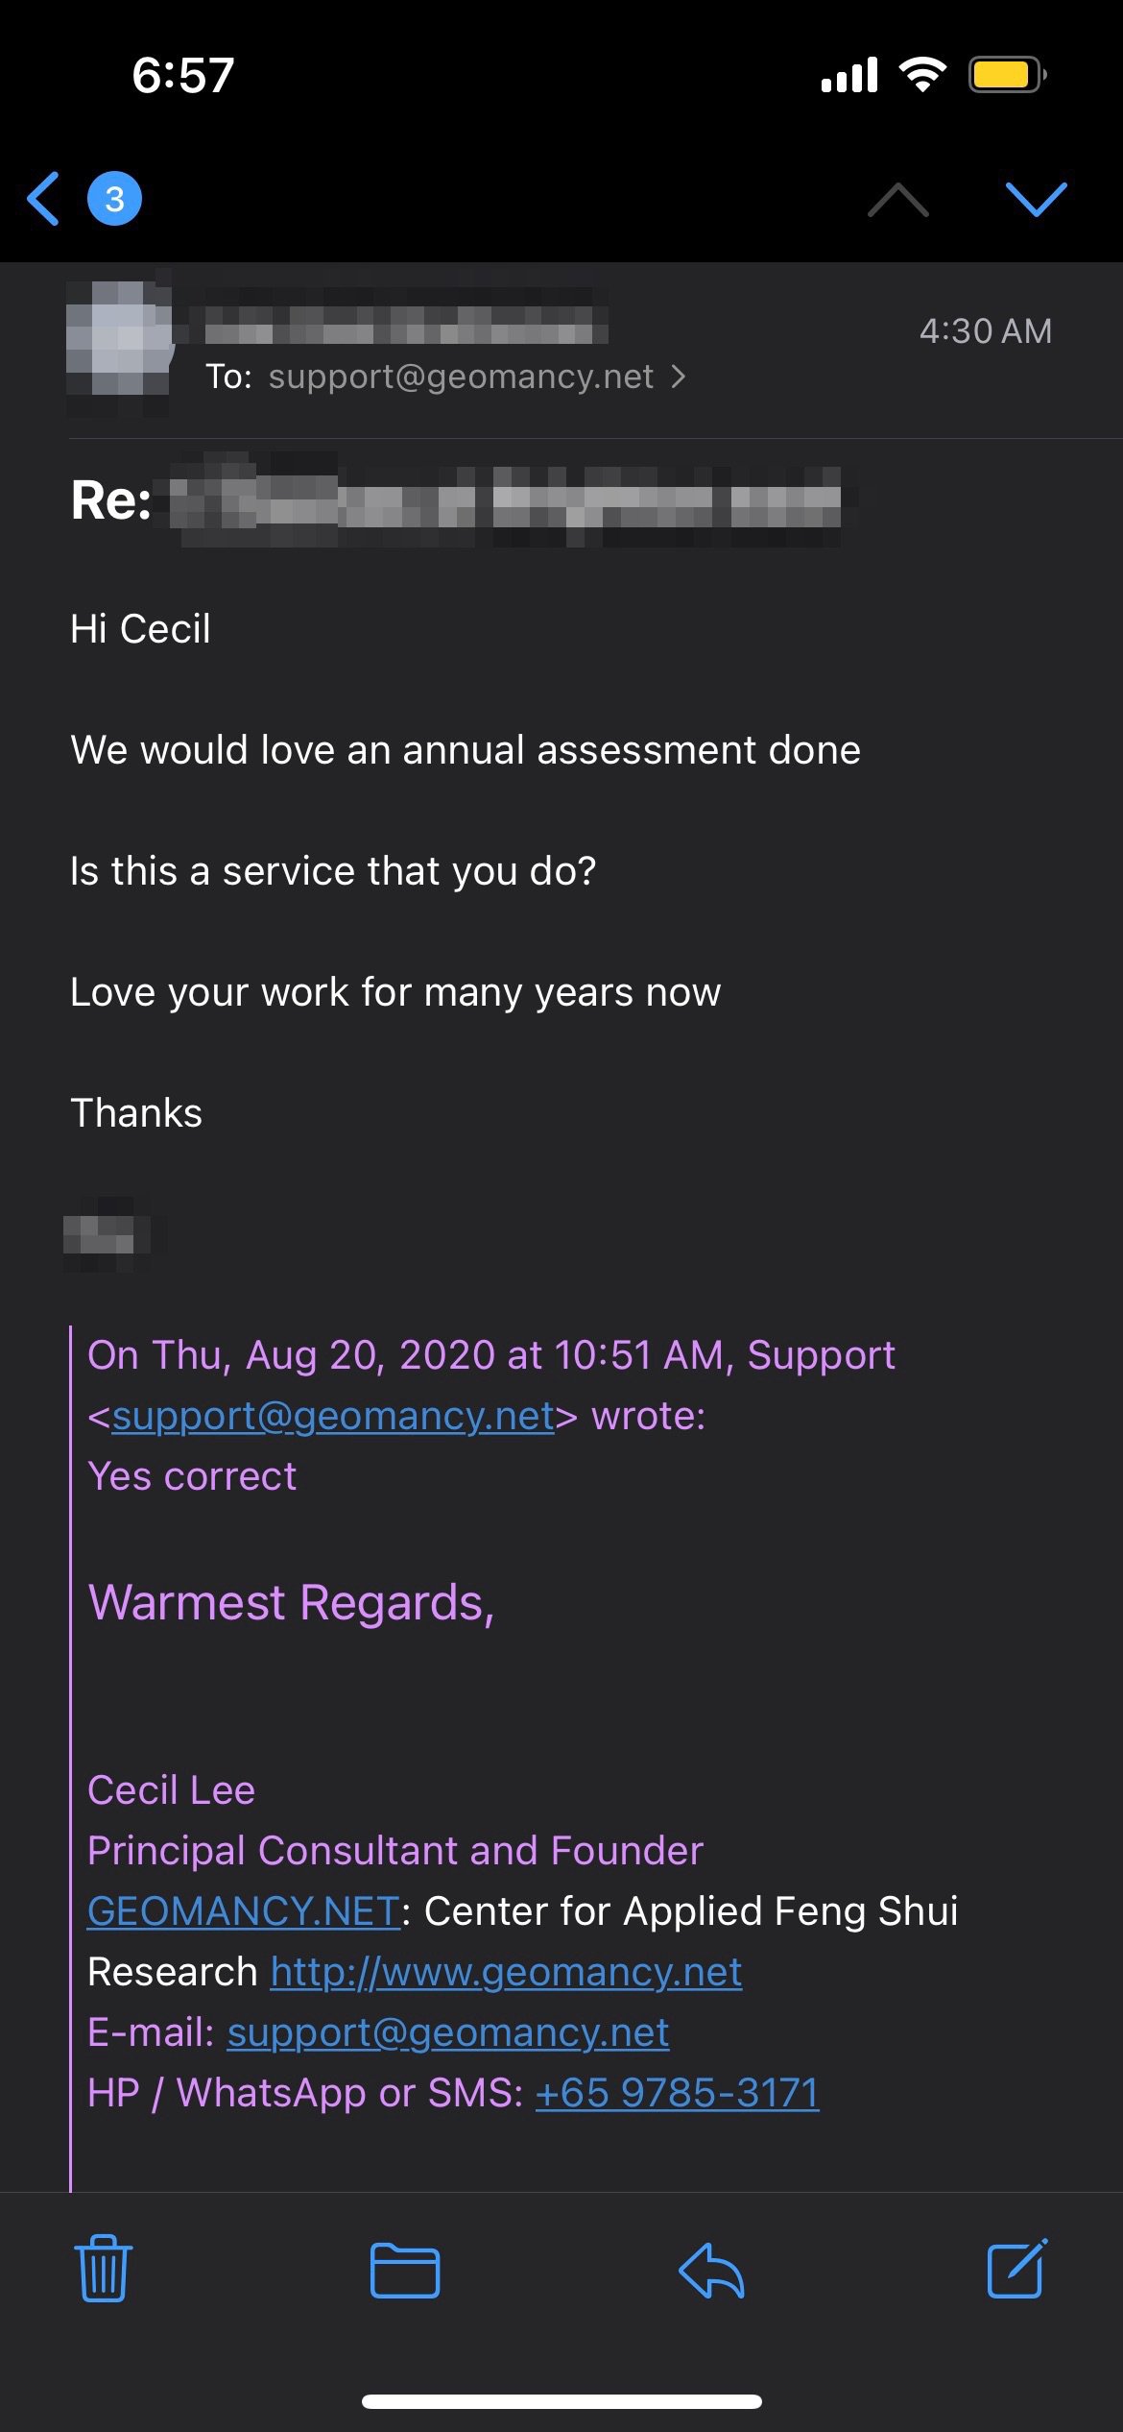The height and width of the screenshot is (2432, 1123).
Task: Tap the back arrow to return to inbox
Action: click(x=44, y=199)
